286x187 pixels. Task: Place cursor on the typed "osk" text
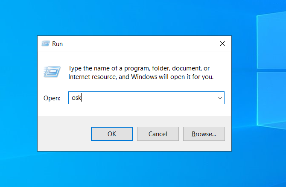click(x=76, y=98)
